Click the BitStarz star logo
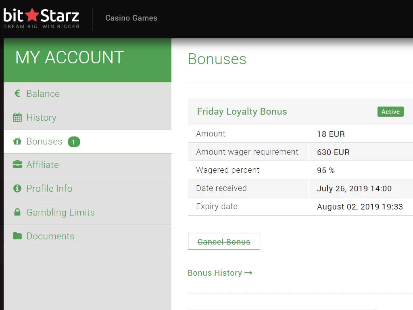This screenshot has width=413, height=310. 32,15
